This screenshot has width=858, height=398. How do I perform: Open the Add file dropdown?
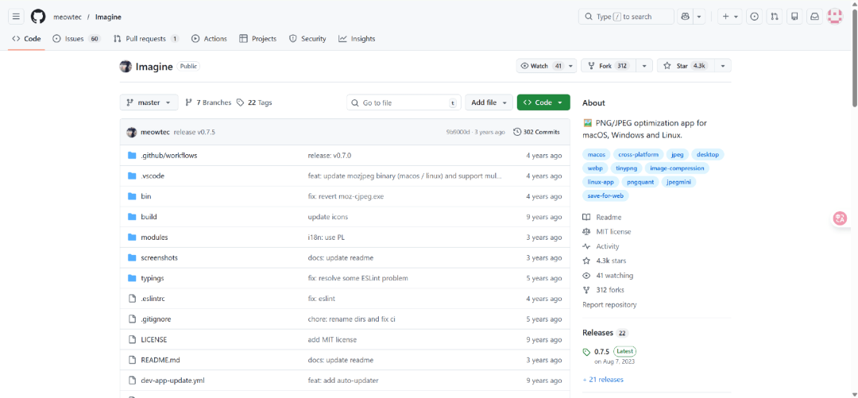pos(489,102)
